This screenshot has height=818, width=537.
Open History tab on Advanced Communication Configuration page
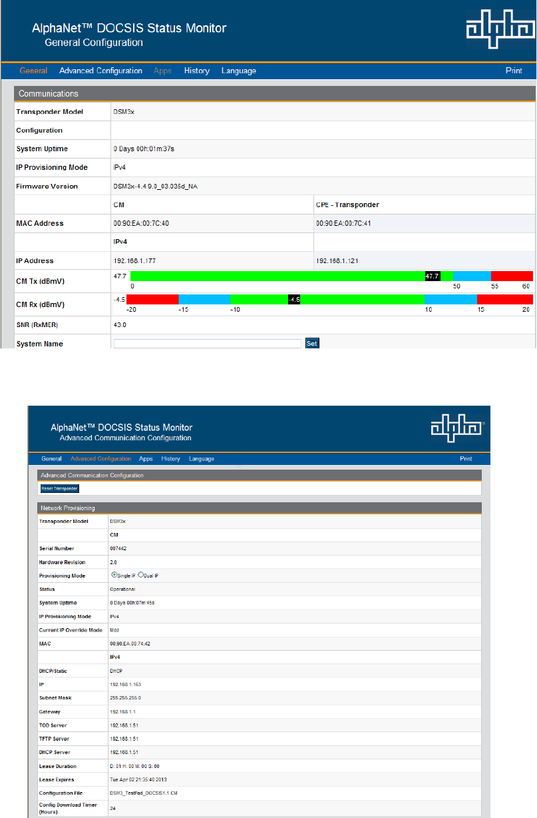170,459
